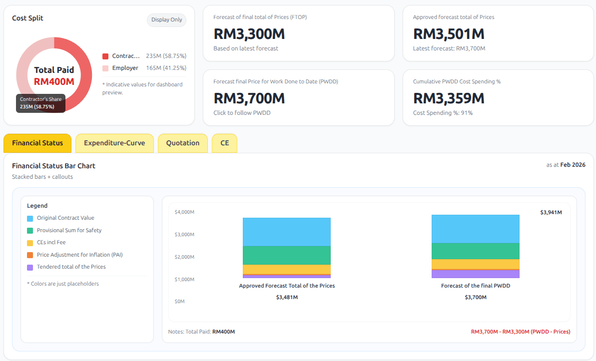The width and height of the screenshot is (596, 361).
Task: Click the Tendered total of Prices swatch
Action: point(30,268)
